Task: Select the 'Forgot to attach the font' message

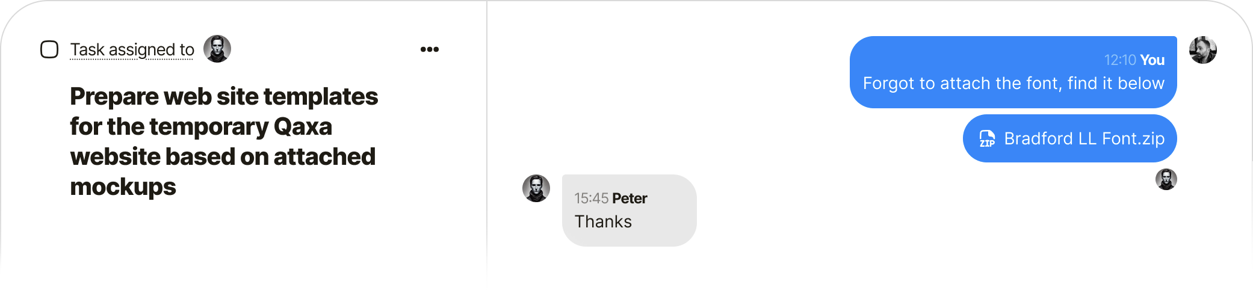Action: tap(1013, 84)
